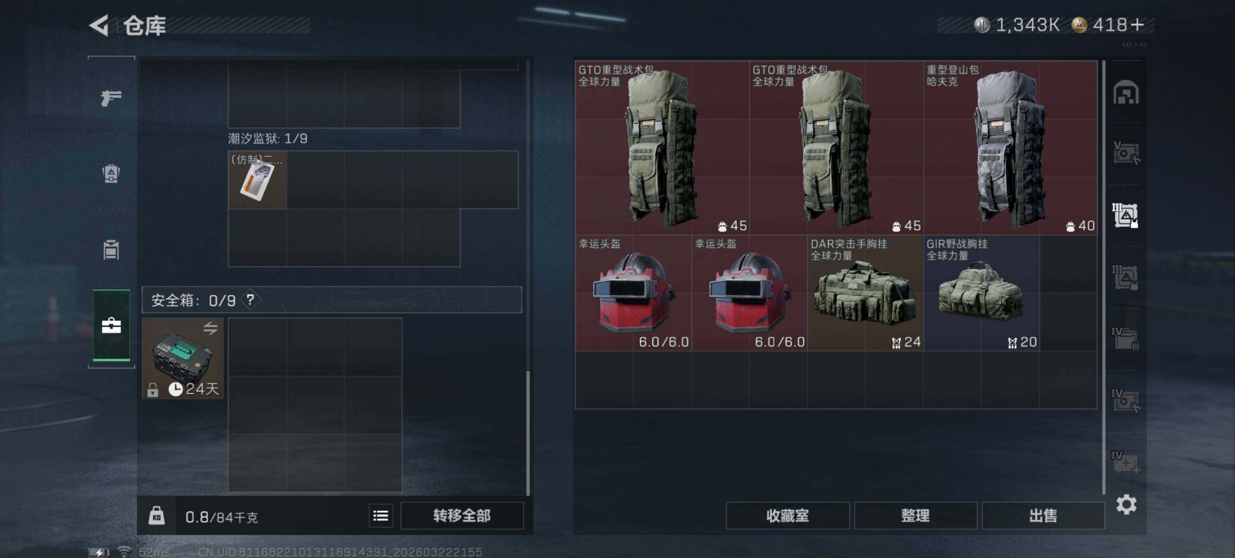Open the warehouse settings gear

coord(1126,505)
